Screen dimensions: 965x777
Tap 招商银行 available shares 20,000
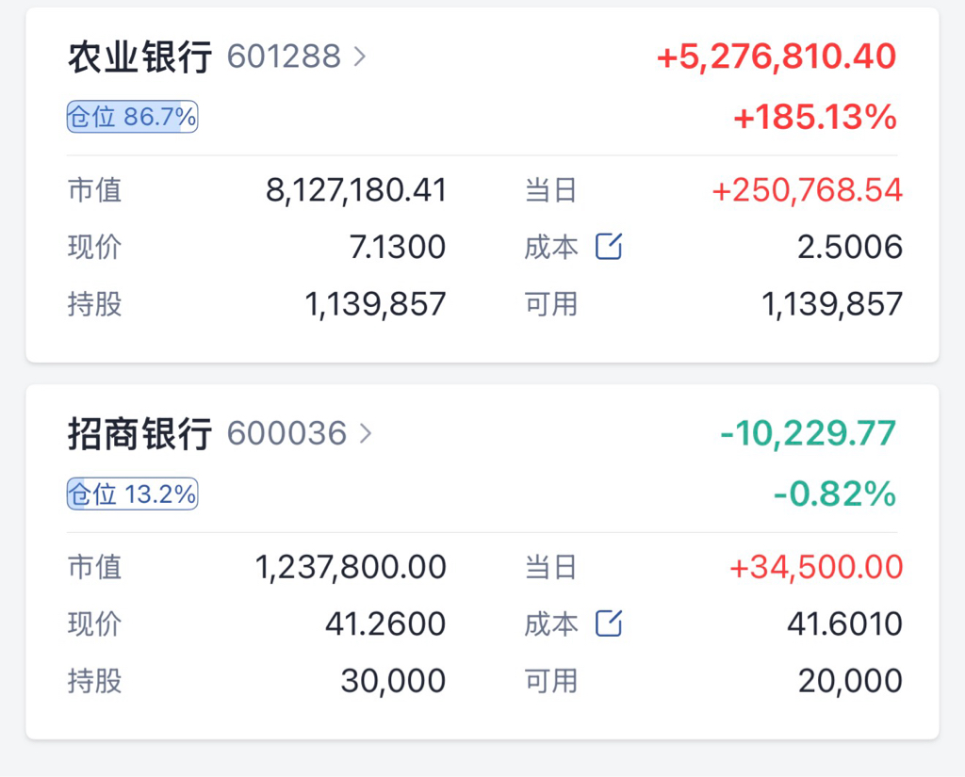point(851,681)
